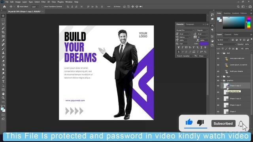Hide the 'graphics' group via eye icon

(x=218, y=80)
